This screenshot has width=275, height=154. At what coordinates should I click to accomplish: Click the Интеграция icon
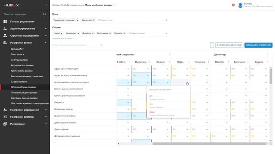tap(5, 124)
